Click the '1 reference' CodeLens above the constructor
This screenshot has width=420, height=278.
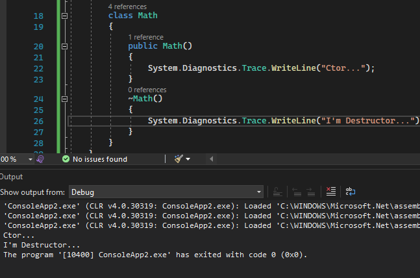pos(145,37)
